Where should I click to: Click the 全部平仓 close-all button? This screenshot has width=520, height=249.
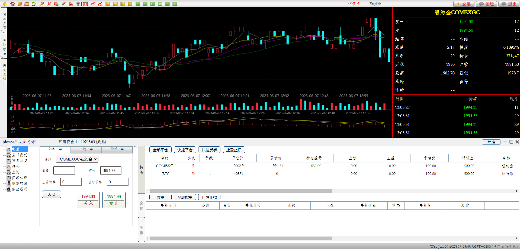click(x=160, y=150)
